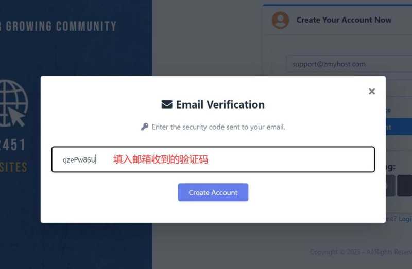412x269 pixels.
Task: Click the typed code qzePw86U text
Action: click(79, 160)
